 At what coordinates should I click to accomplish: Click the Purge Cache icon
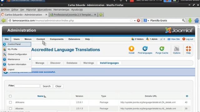[x=162, y=49]
